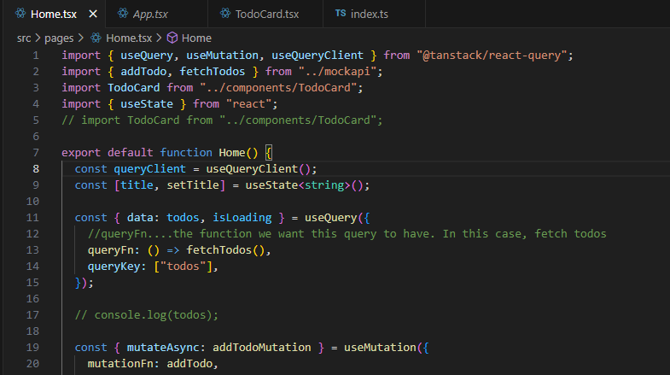Expand breadcrumb chevron after Home.tsx
Viewport: 670px width, 375px height.
point(159,38)
